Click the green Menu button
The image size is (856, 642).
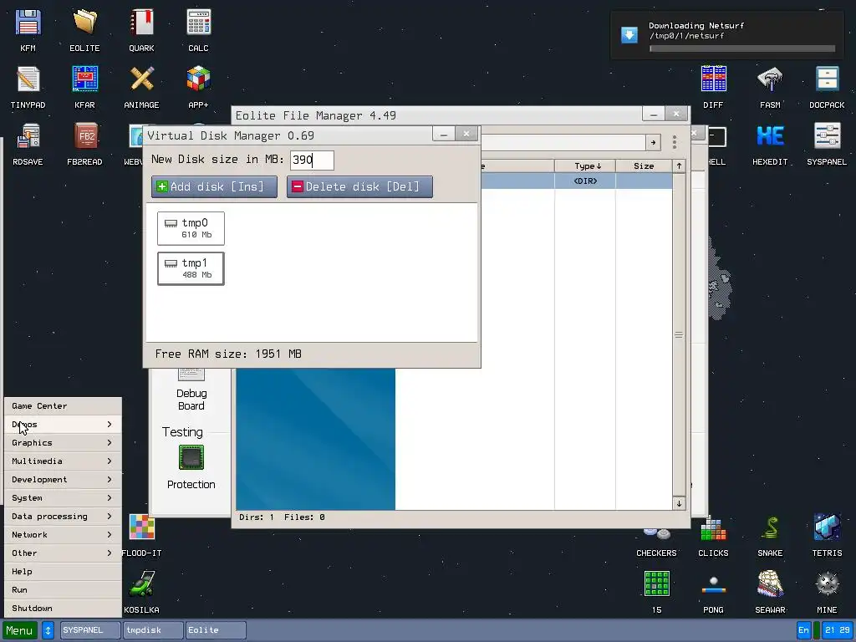[20, 630]
